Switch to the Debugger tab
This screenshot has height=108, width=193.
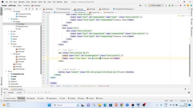coord(11,93)
